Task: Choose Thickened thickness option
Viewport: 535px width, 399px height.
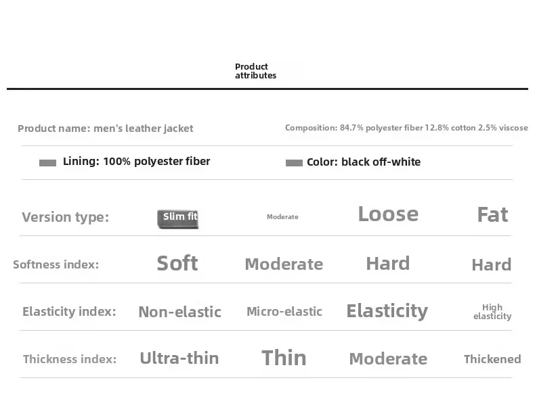Action: click(492, 359)
